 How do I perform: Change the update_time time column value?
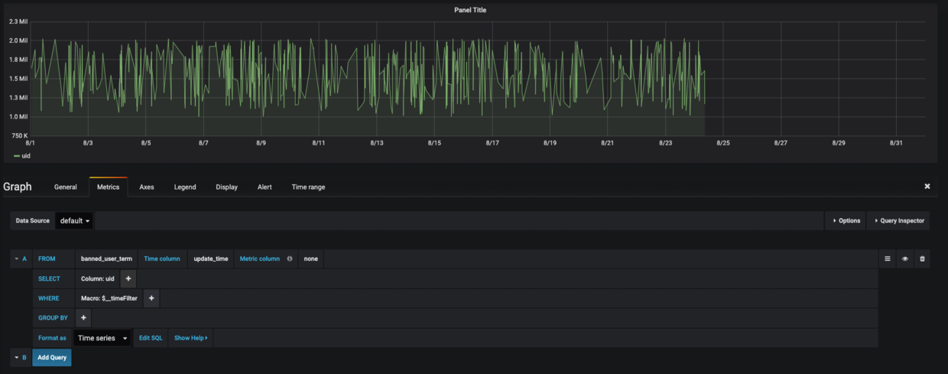[211, 259]
